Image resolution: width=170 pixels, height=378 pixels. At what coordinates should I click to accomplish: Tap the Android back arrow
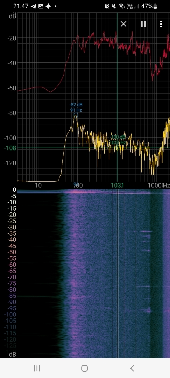click(132, 368)
